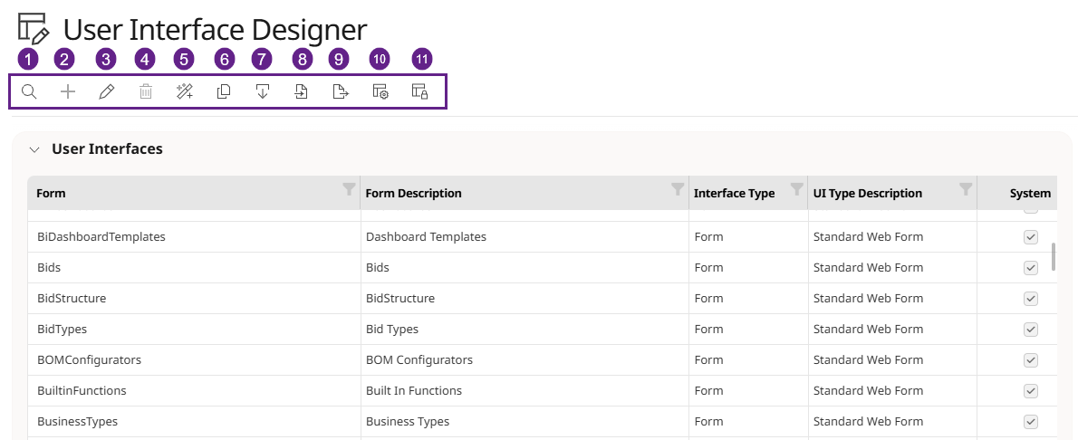Image resolution: width=1078 pixels, height=440 pixels.
Task: Click the Copy duplicate pages icon
Action: [224, 91]
